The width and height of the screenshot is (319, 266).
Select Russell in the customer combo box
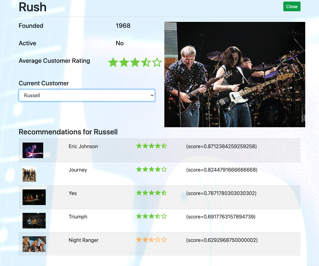coord(87,95)
